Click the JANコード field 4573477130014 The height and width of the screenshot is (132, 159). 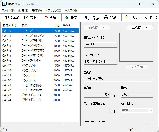point(101,62)
